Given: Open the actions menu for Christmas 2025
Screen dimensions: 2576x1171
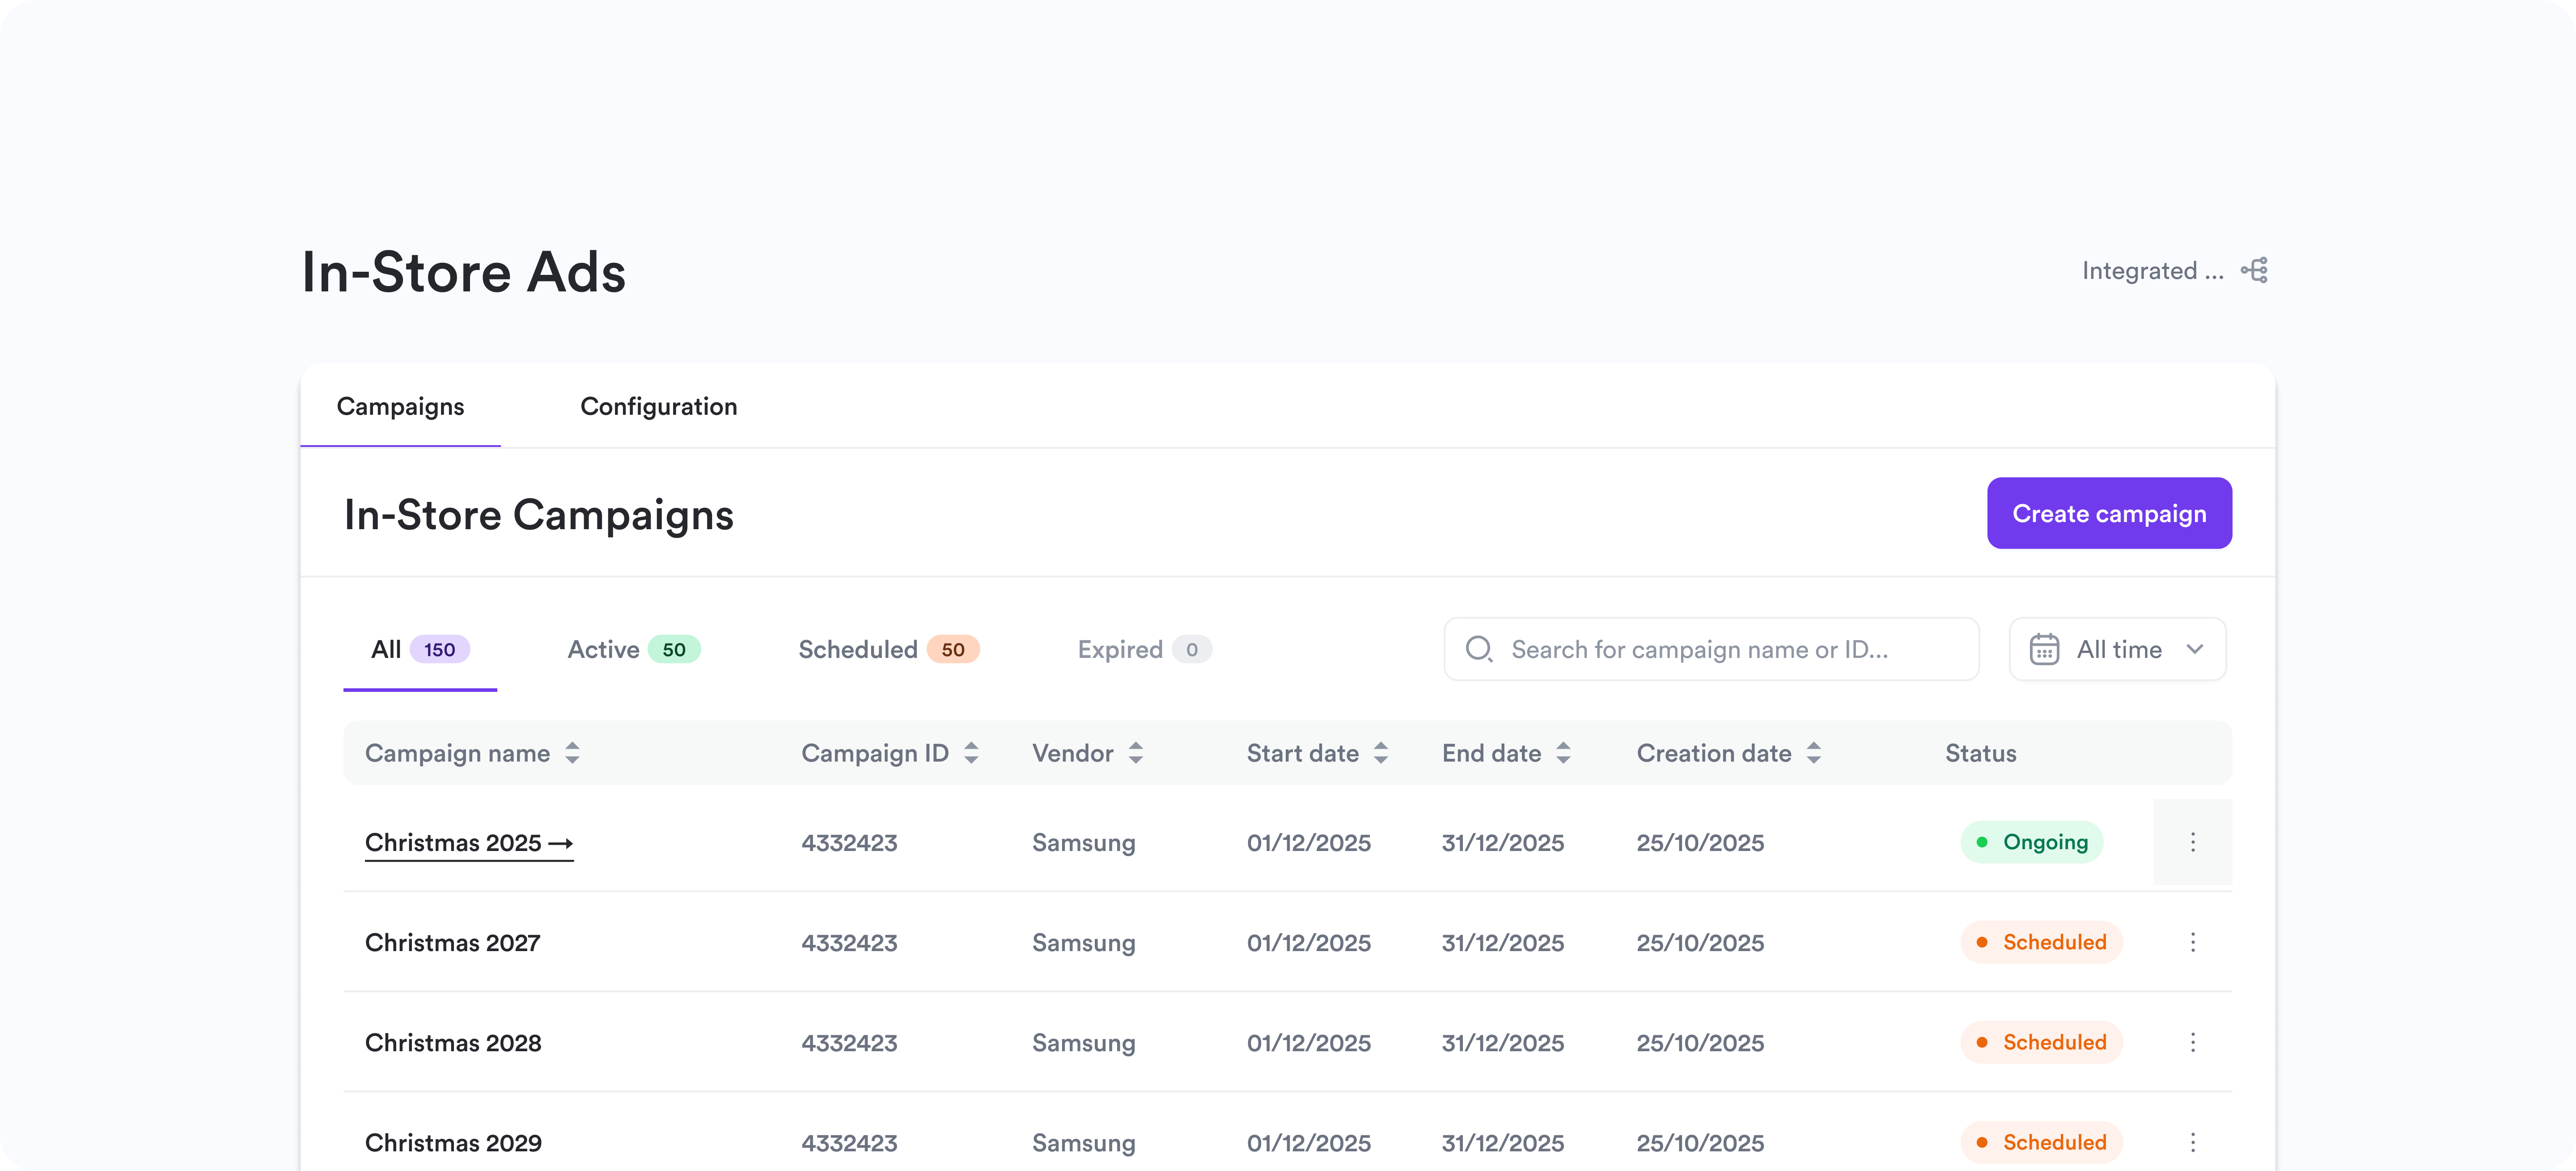Looking at the screenshot, I should pyautogui.click(x=2193, y=842).
